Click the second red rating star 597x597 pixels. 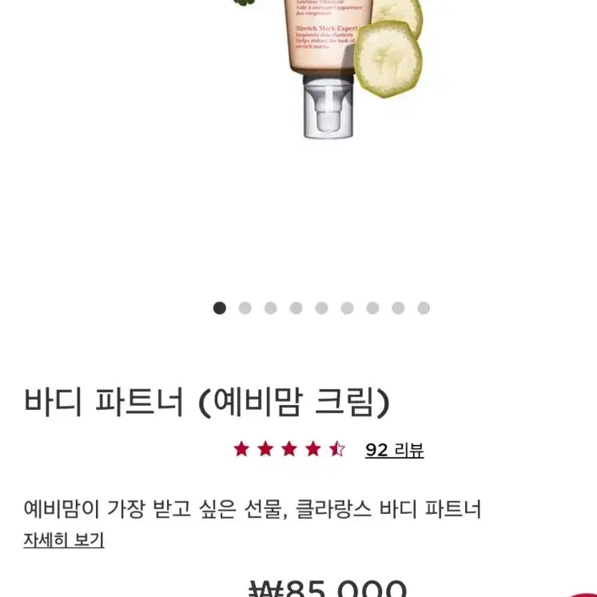tap(265, 449)
